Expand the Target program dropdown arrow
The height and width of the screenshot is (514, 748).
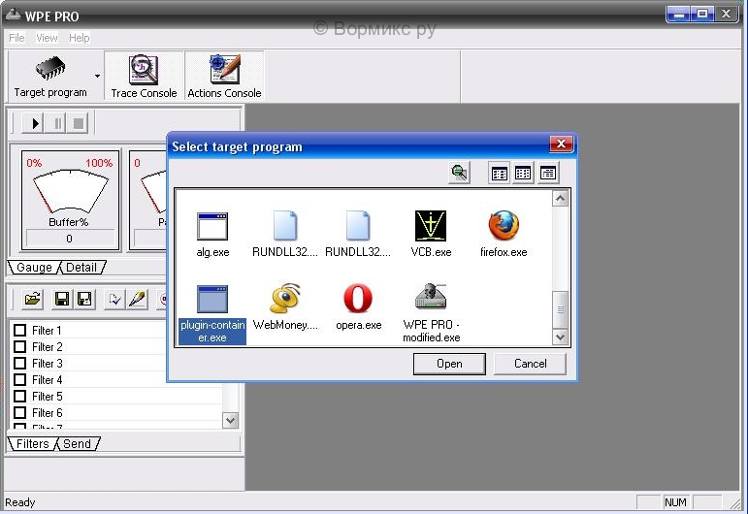click(97, 75)
